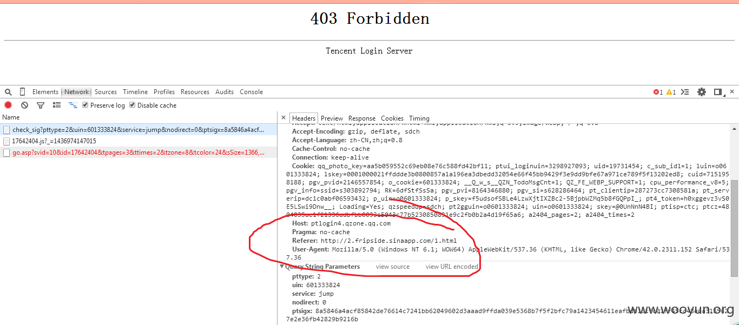
Task: Select the 17642404.js request row
Action: point(138,141)
